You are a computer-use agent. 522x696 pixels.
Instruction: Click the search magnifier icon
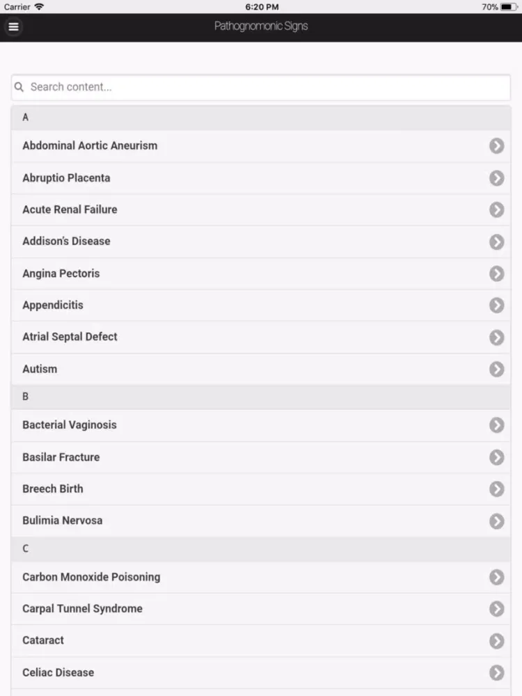[x=19, y=87]
